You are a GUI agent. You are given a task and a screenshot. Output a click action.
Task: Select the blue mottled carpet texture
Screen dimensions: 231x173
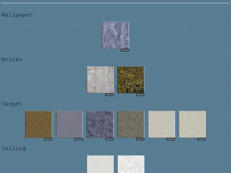tap(100, 124)
